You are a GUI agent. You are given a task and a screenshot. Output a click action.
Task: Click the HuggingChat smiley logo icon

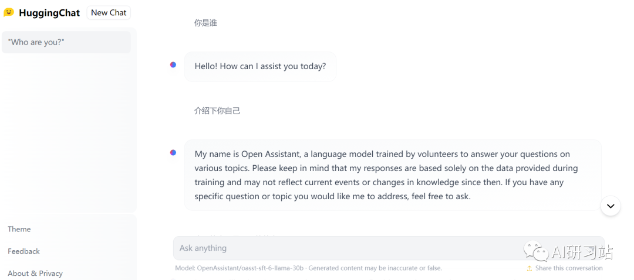(8, 12)
